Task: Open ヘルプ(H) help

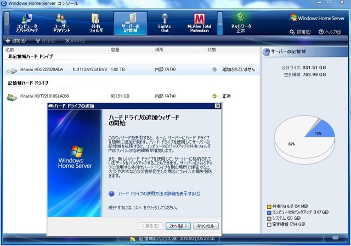Action: pos(330,32)
